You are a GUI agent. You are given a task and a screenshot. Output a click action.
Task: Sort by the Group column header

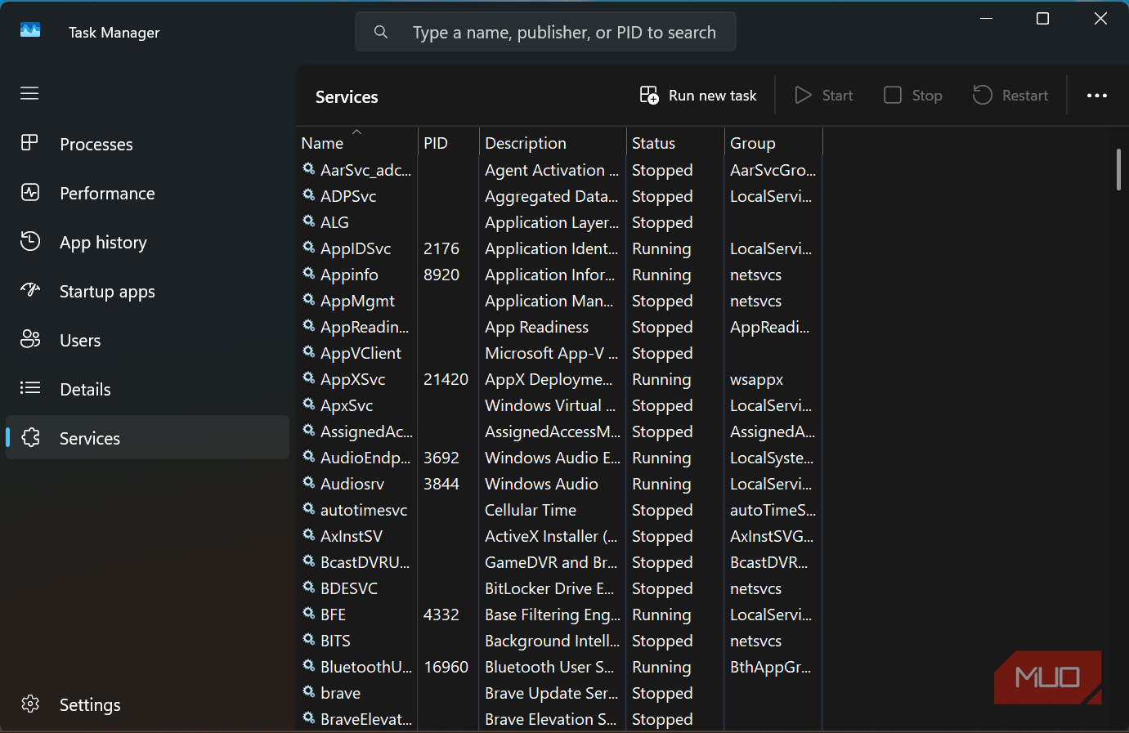click(x=773, y=142)
